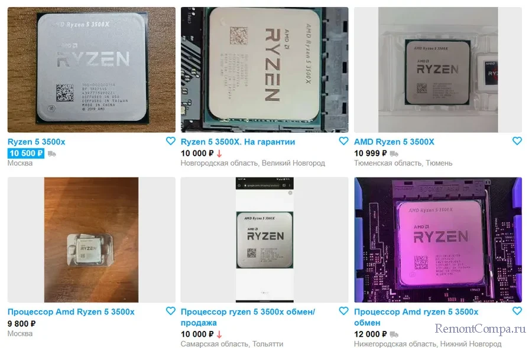The height and width of the screenshot is (348, 532).
Task: Favorite the "Ryzen 5 3500X. На гарантии" listing
Action: (x=343, y=141)
